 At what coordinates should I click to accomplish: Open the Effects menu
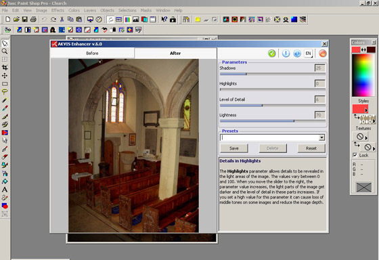coord(58,10)
